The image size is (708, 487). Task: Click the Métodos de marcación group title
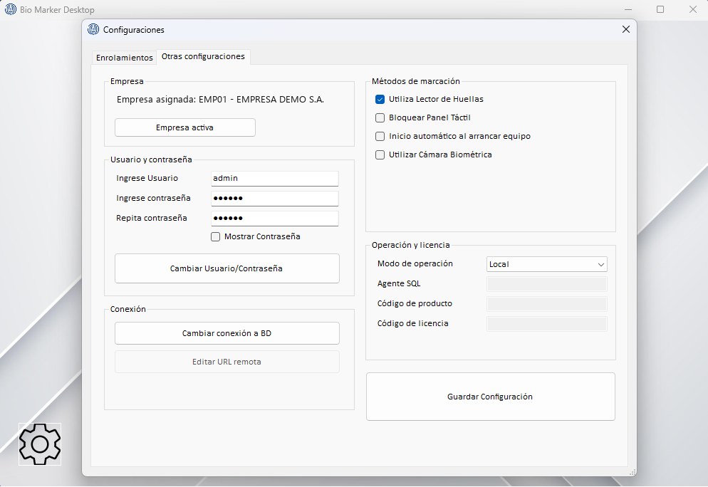tap(415, 81)
